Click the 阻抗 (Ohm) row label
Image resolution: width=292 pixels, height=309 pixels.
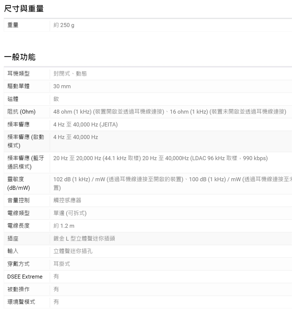click(21, 112)
